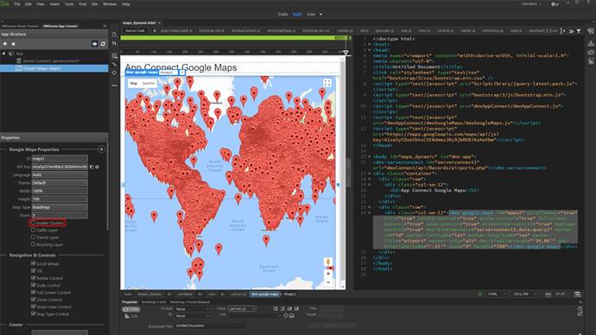Image resolution: width=596 pixels, height=335 pixels.
Task: Open the workspace Standard dropdown
Action: click(532, 3)
